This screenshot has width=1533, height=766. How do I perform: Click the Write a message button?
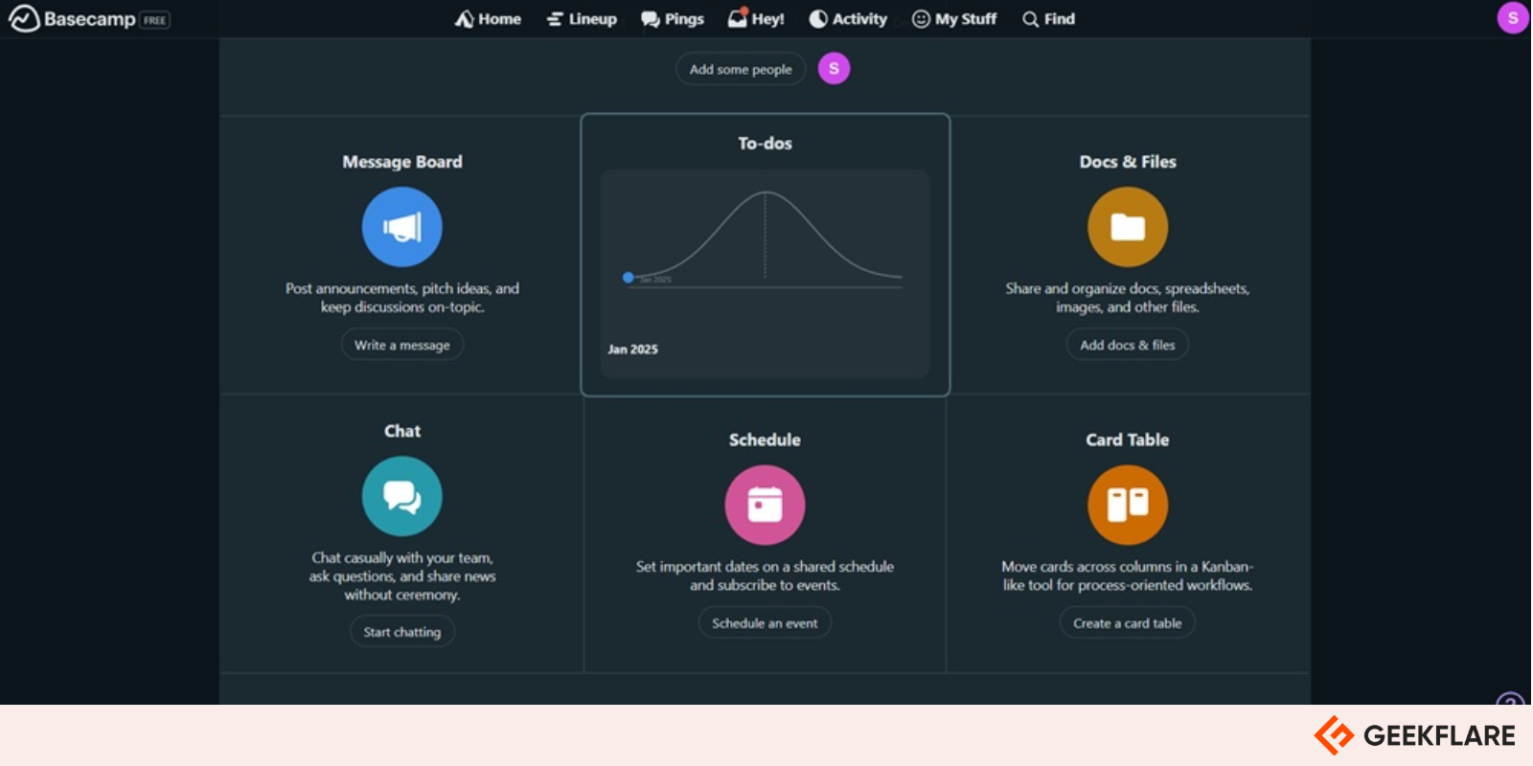point(402,345)
